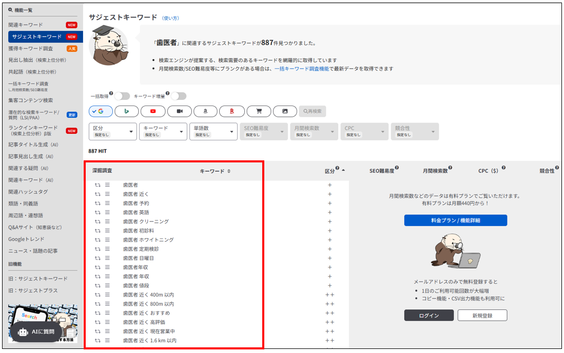Open the 区分 filter dropdown

click(113, 132)
